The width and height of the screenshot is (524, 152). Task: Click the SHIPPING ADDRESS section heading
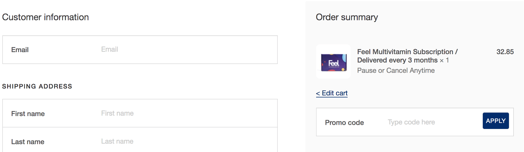[x=37, y=86]
